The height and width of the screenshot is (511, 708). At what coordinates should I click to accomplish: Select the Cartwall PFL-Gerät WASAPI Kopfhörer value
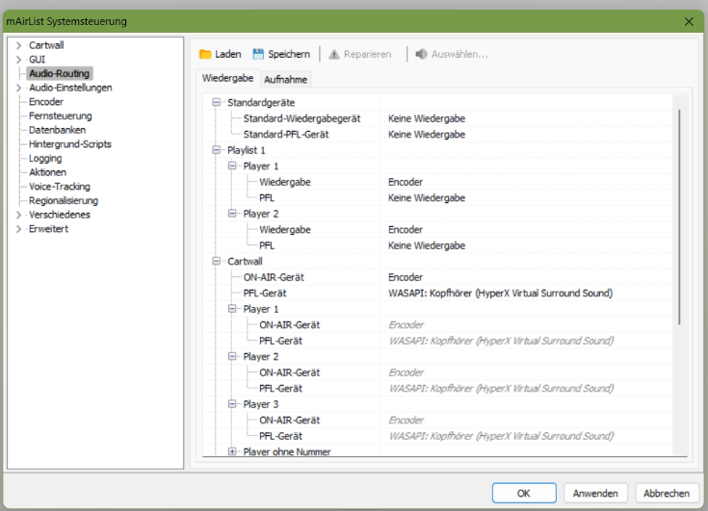(500, 294)
